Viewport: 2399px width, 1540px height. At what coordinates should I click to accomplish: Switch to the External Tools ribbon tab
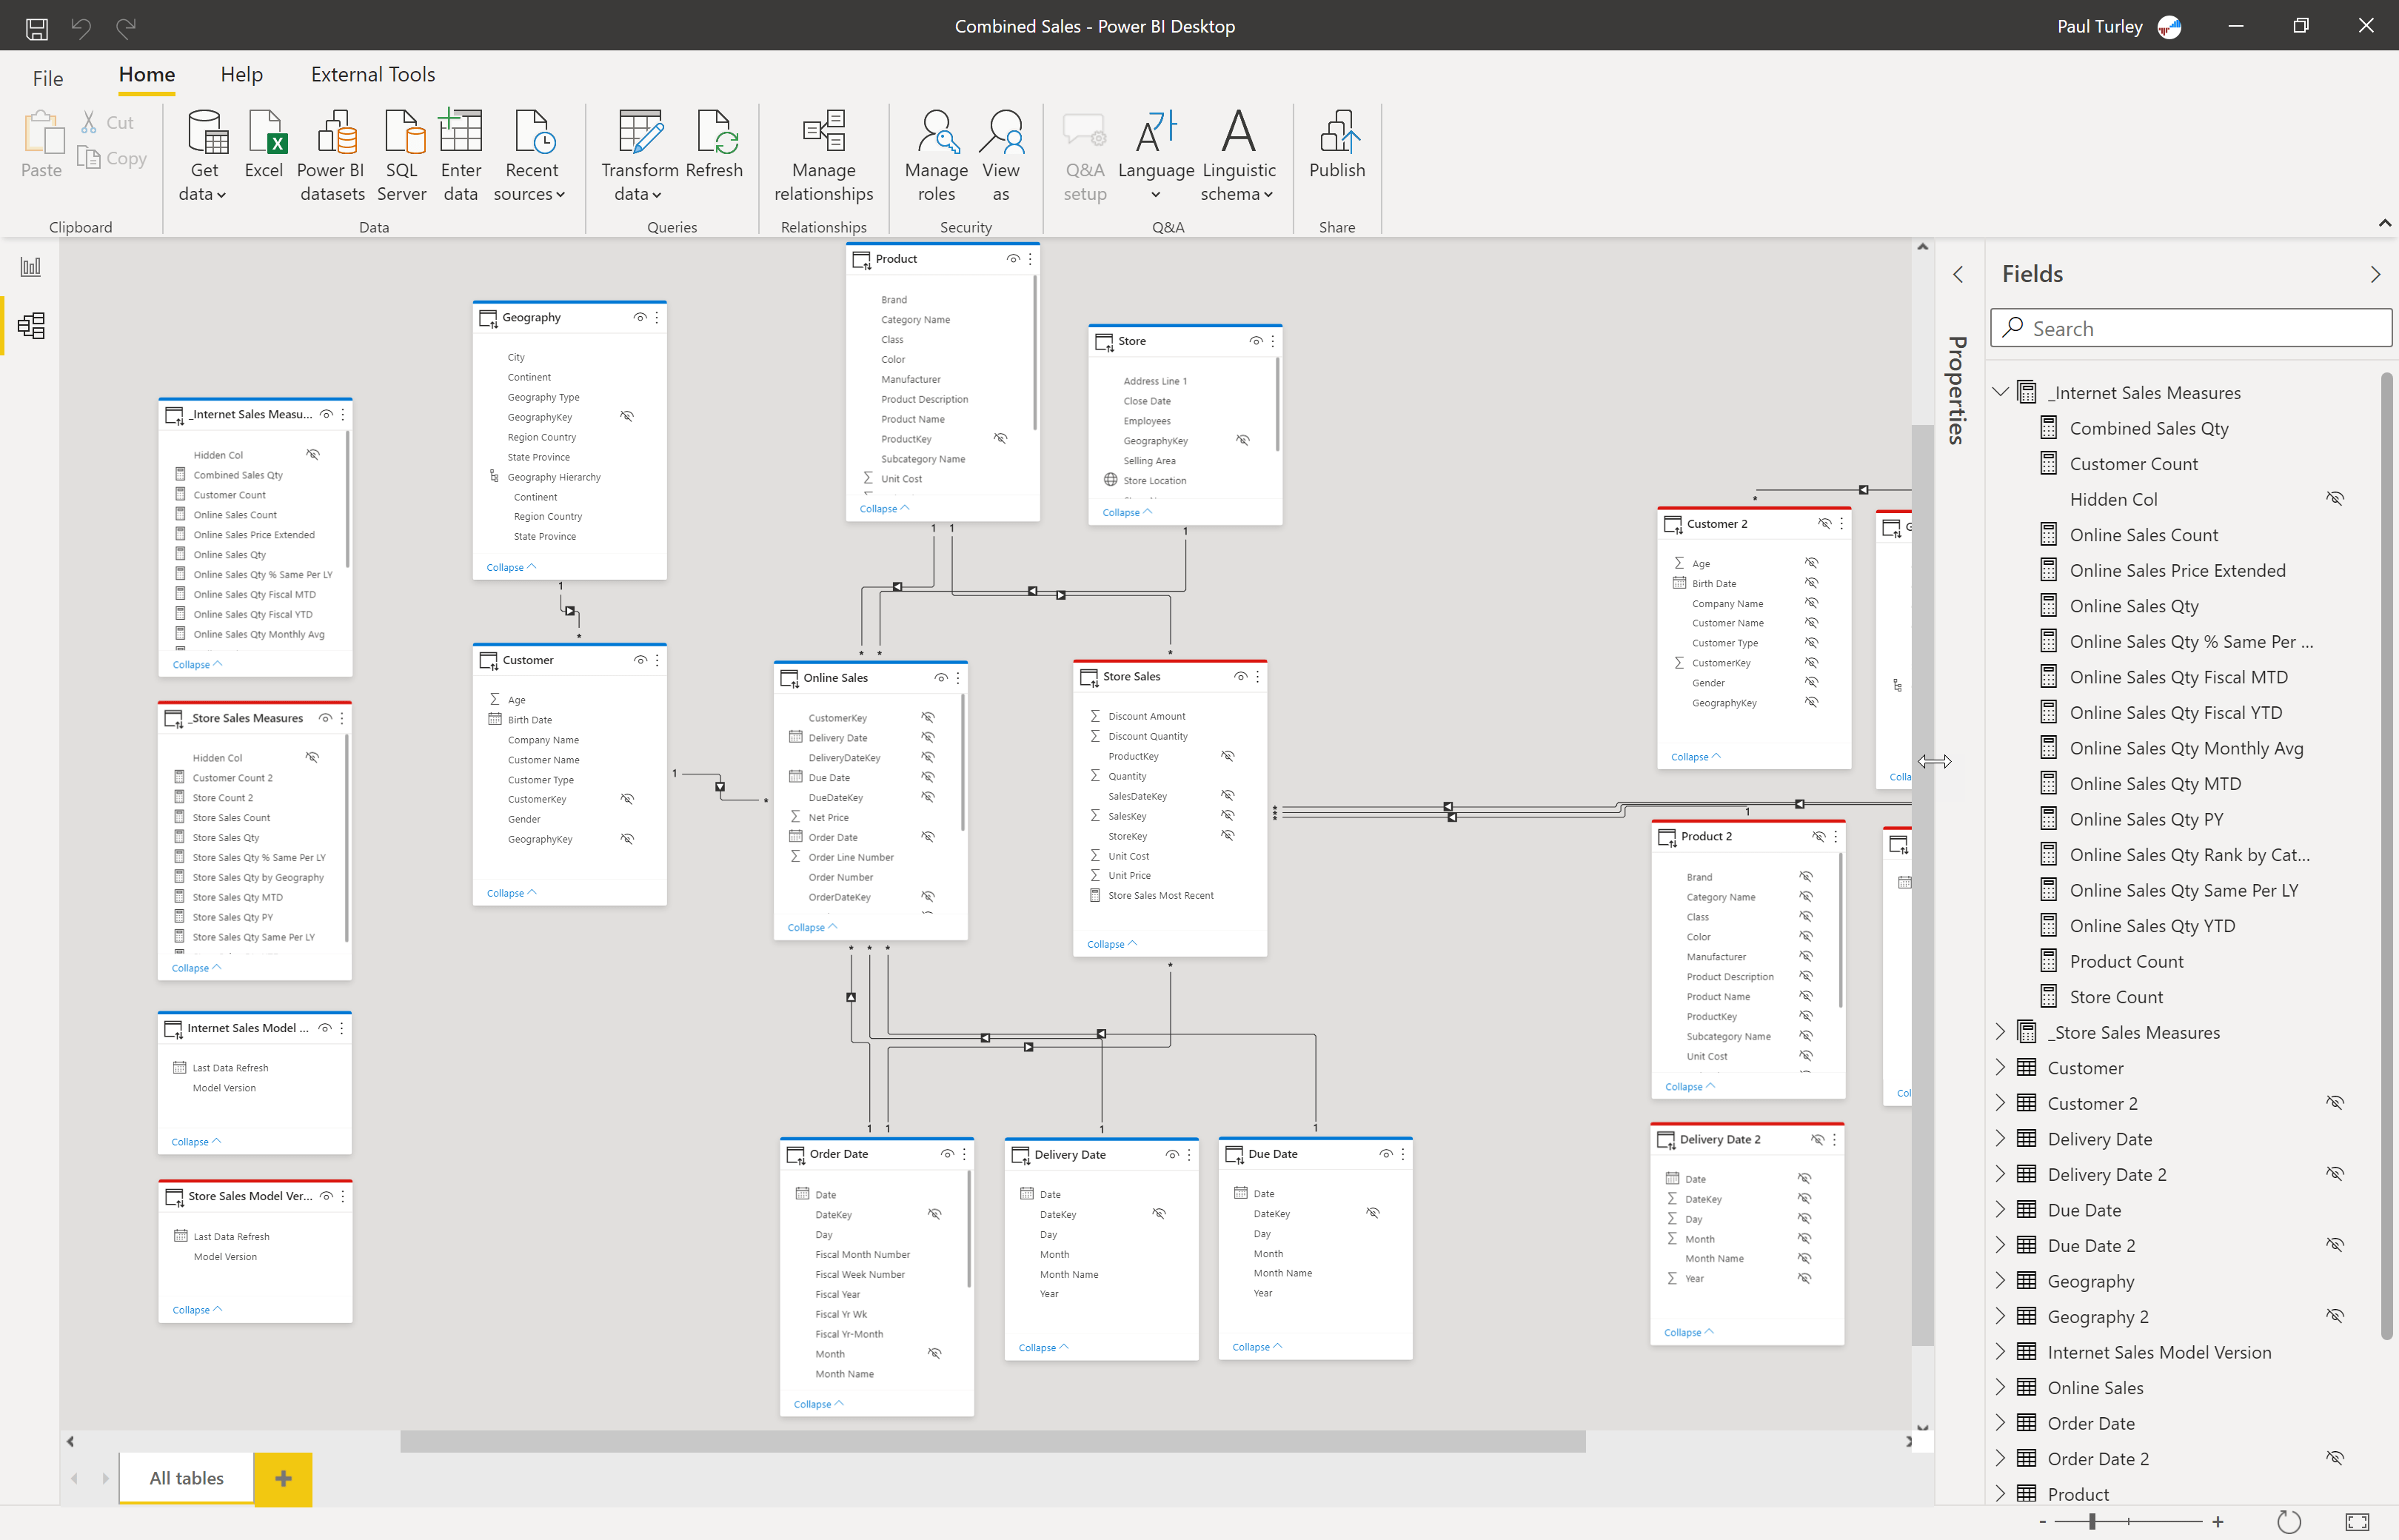372,74
